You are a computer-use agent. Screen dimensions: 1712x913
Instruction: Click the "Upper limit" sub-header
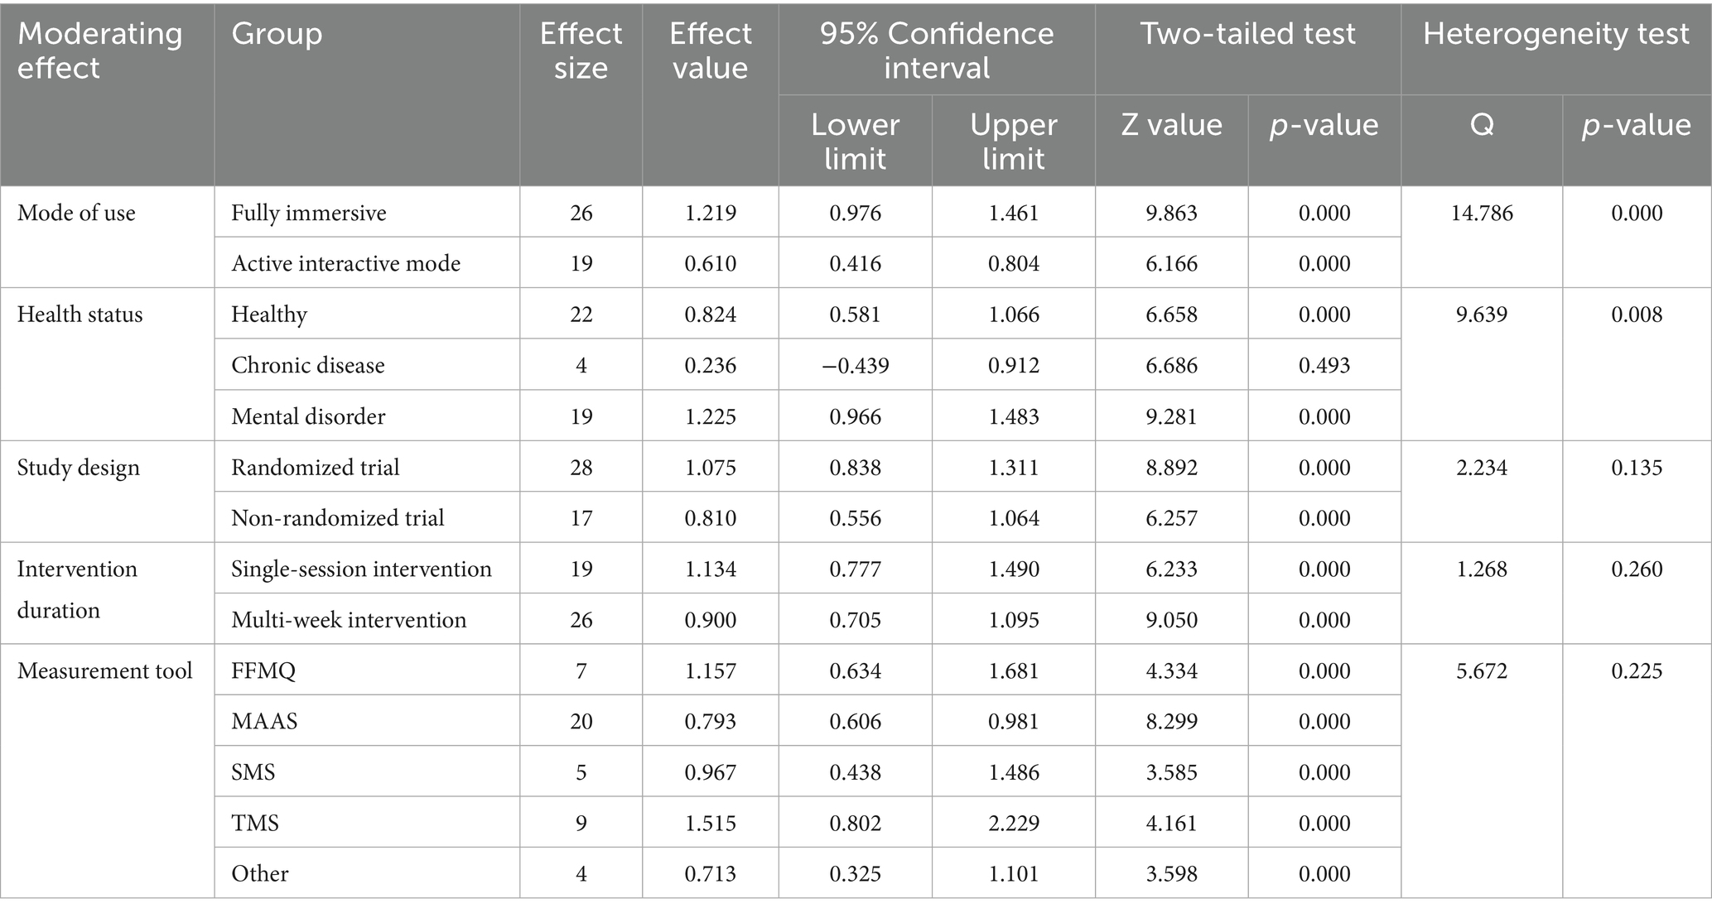coord(1013,142)
